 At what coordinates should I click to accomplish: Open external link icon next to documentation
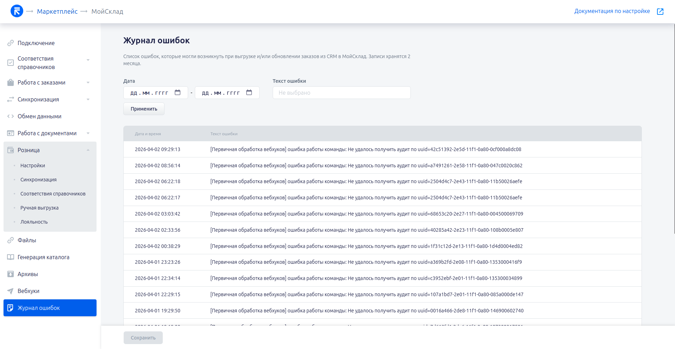point(660,12)
